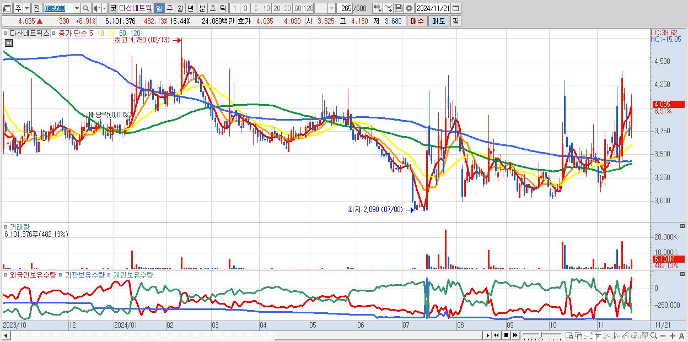Screen dimensions: 688x342
Task: Click the magnifier zoom icon at bottom right
Action: (654, 335)
